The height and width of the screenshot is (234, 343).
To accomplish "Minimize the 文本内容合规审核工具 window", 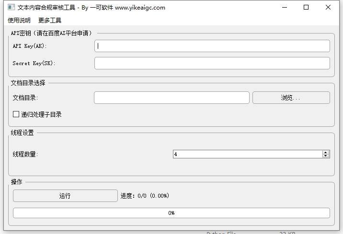I will coord(285,8).
